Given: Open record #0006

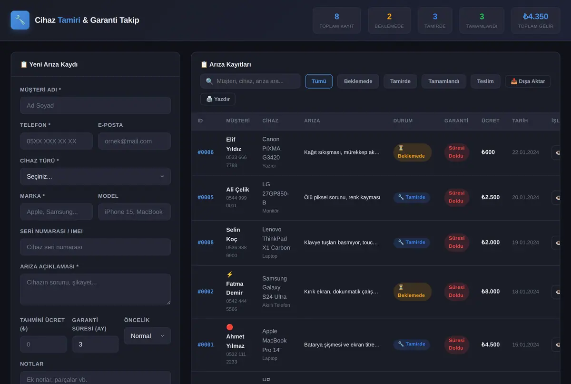Looking at the screenshot, I should point(206,152).
